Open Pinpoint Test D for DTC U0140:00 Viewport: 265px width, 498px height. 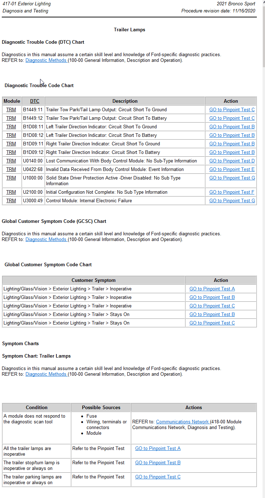click(x=232, y=161)
